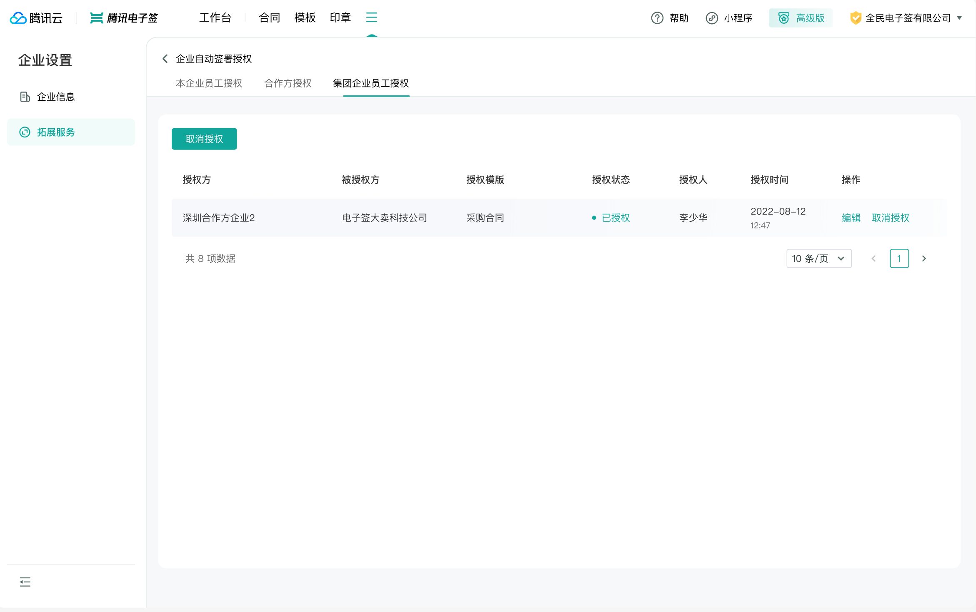Go to previous page with left chevron
The image size is (976, 612).
click(873, 259)
